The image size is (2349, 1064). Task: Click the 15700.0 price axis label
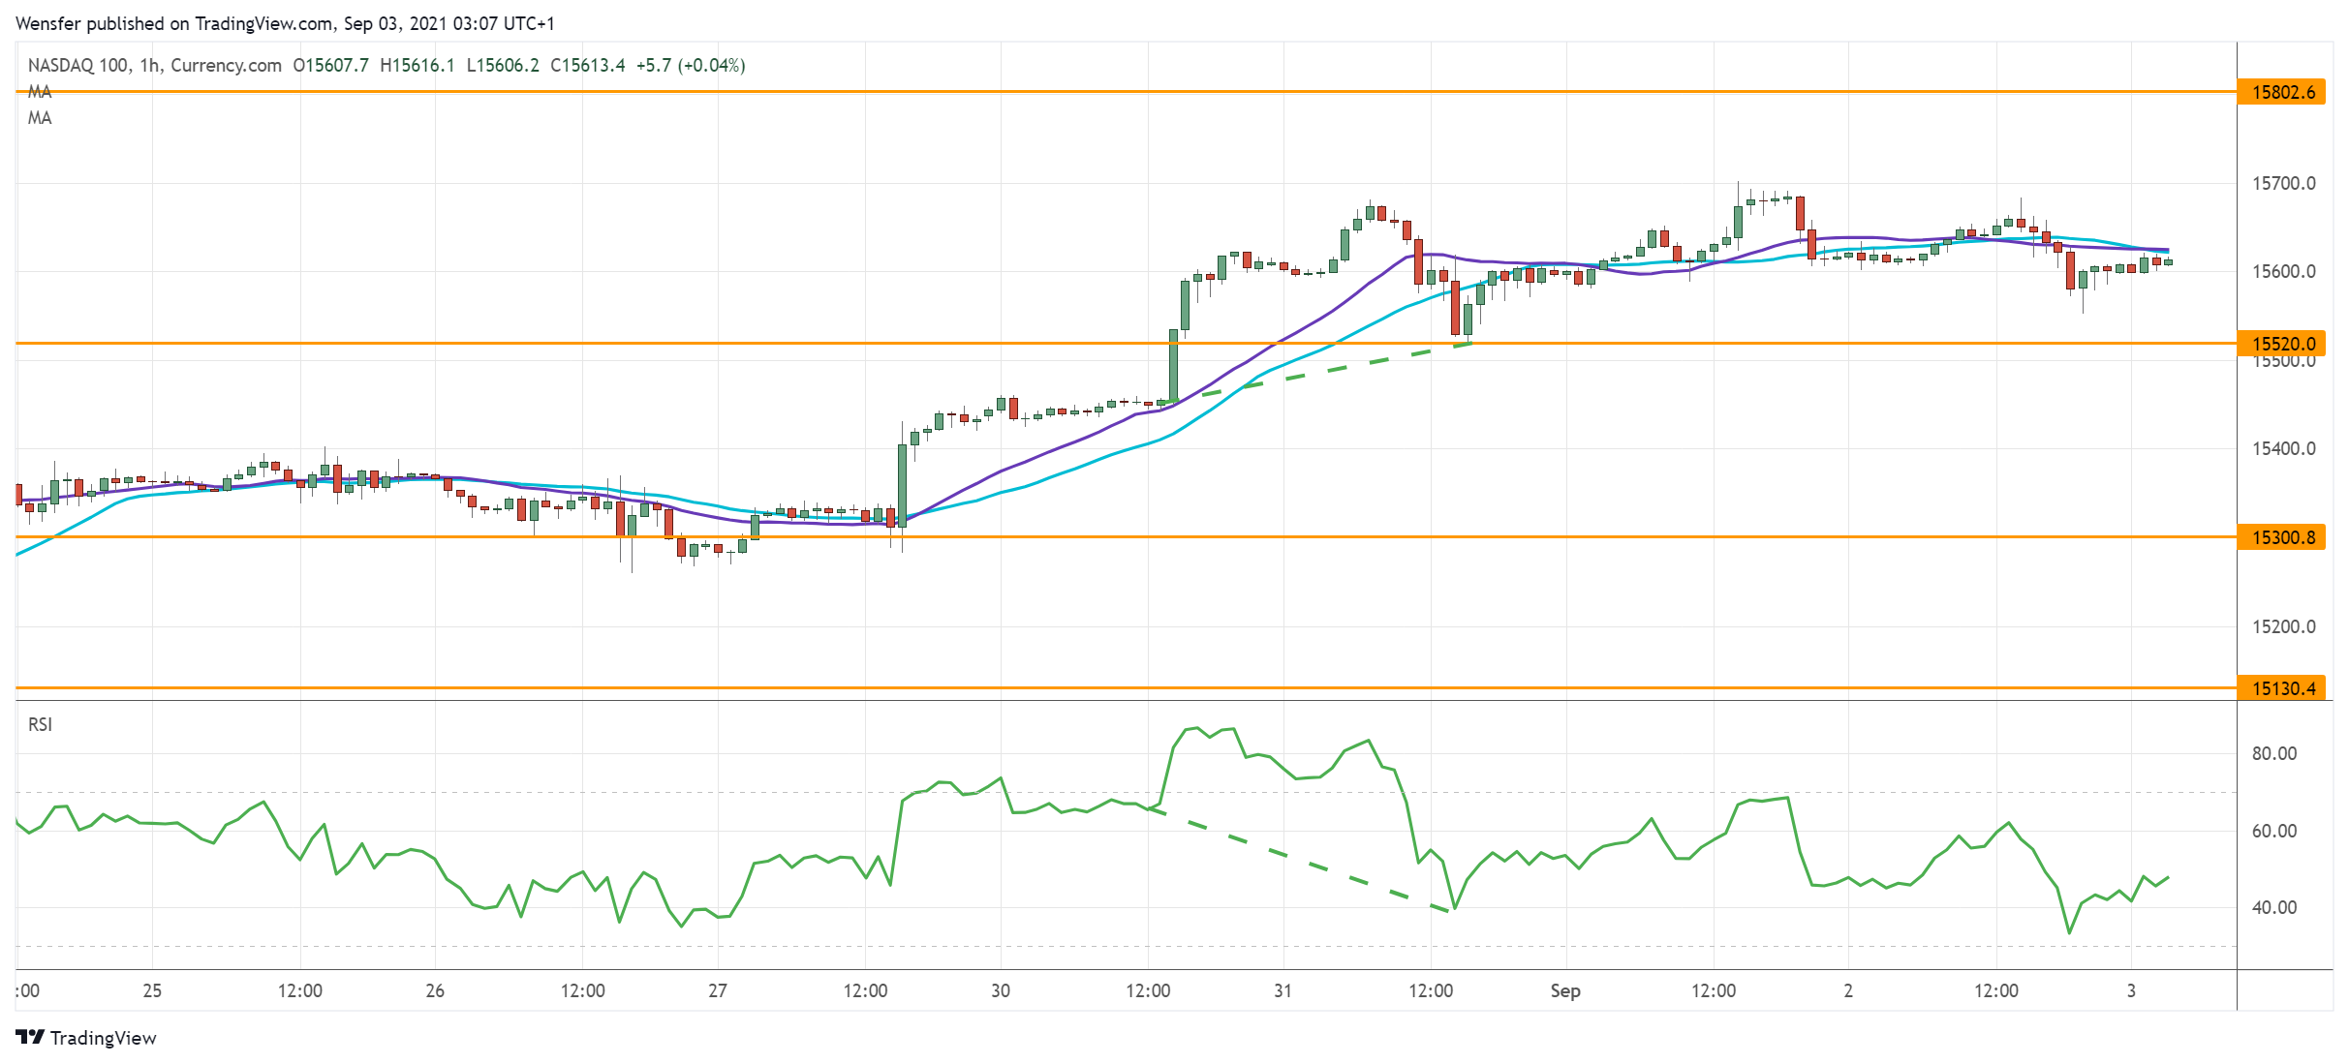pyautogui.click(x=2283, y=183)
